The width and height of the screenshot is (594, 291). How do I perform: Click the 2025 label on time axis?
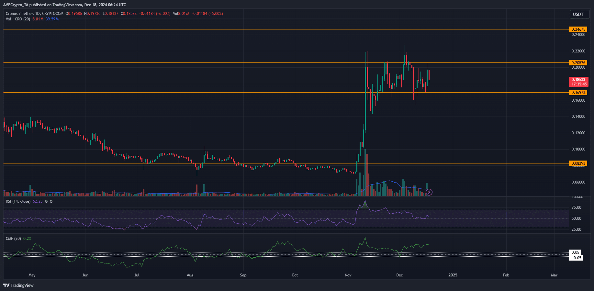[453, 275]
